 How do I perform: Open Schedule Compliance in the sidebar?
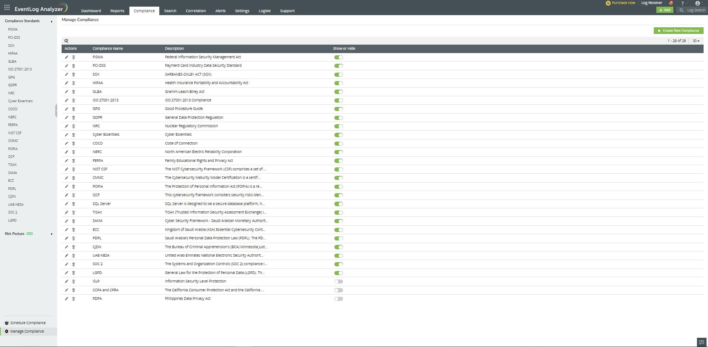[28, 323]
